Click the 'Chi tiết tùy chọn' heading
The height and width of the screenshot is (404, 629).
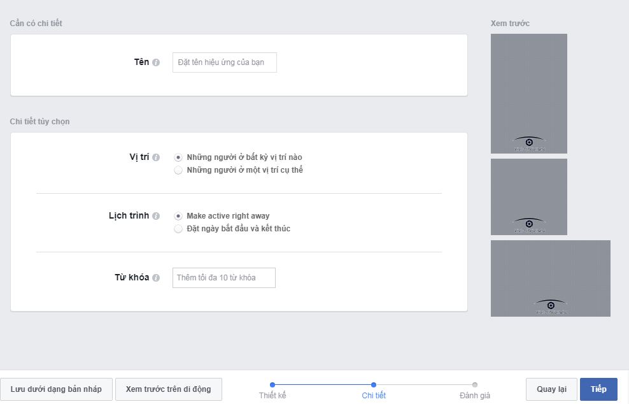39,121
